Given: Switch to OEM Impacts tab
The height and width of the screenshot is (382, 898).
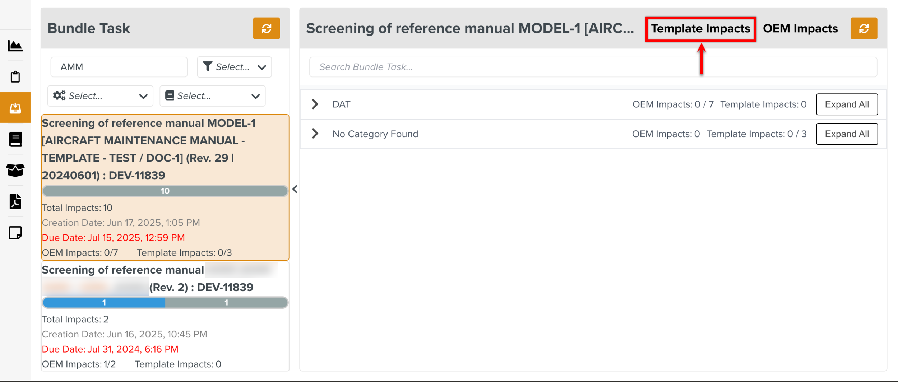Looking at the screenshot, I should pos(800,29).
